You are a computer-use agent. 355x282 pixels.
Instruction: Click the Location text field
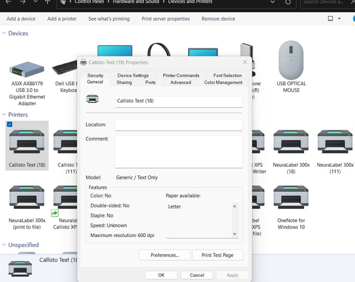(179, 125)
